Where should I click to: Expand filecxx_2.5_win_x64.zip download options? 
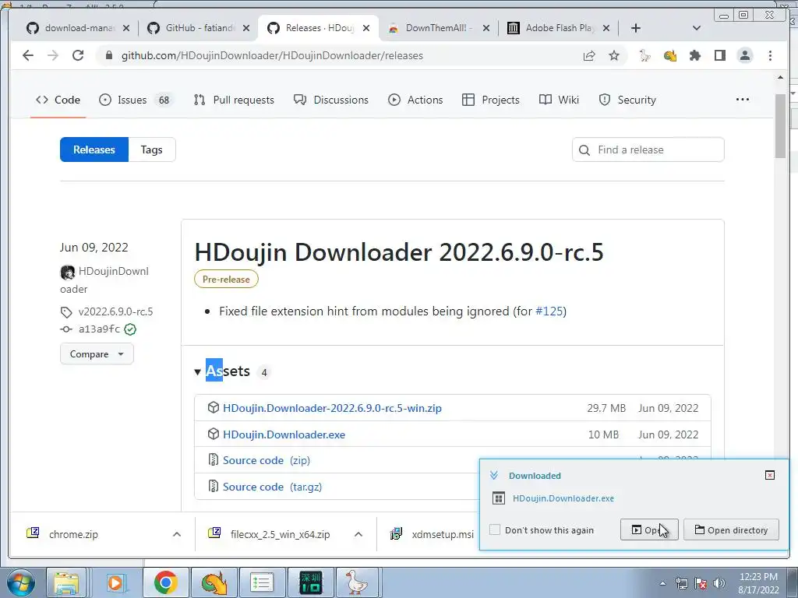point(358,534)
